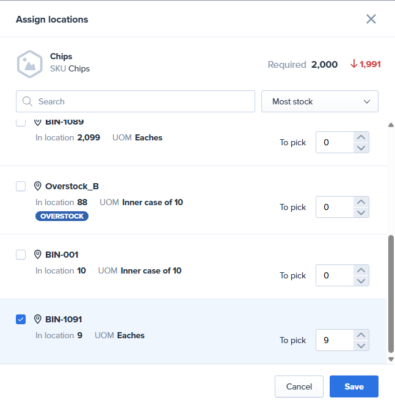Click the location pin icon beside Overstock_B

(x=38, y=186)
